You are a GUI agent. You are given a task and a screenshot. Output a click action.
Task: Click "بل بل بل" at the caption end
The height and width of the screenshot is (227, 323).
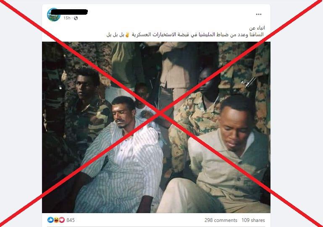pos(116,34)
